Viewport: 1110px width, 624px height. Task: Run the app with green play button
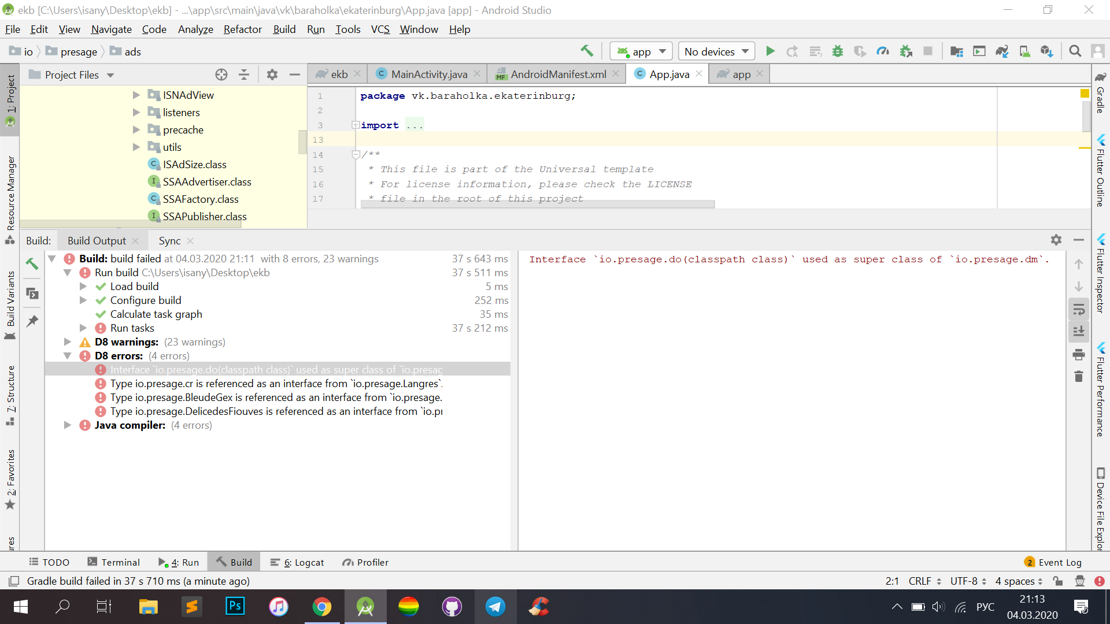click(770, 51)
